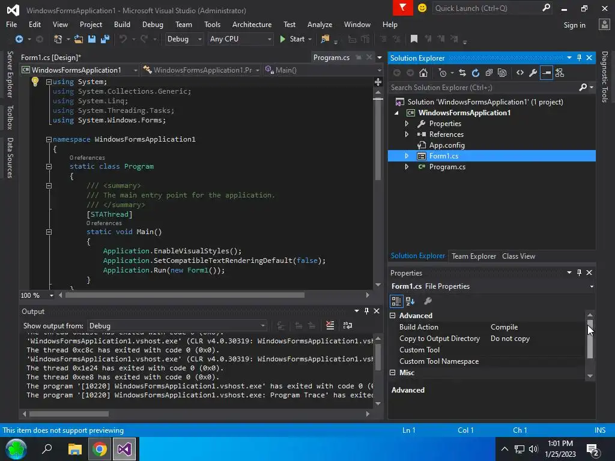
Task: Pin the Solution Explorer panel (auto hide)
Action: click(580, 58)
